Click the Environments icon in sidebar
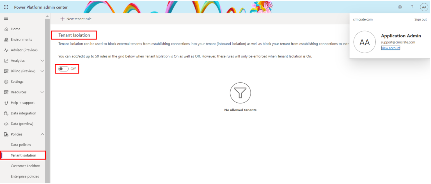Viewport: 431px width, 184px height. pyautogui.click(x=6, y=40)
